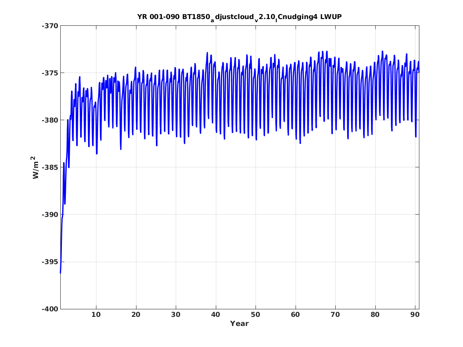Click the x-axis tick label '20'
The width and height of the screenshot is (463, 347).
click(136, 314)
